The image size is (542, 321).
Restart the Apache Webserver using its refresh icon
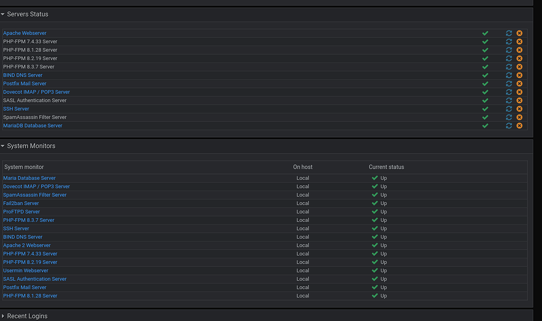click(x=509, y=33)
